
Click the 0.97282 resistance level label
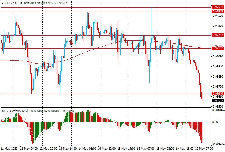(218, 36)
